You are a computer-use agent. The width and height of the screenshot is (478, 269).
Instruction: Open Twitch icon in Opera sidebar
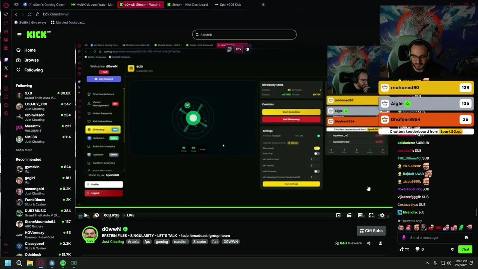coord(6,60)
